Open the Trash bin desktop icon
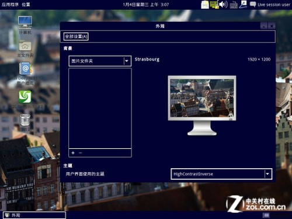The image size is (292, 219). click(x=25, y=120)
